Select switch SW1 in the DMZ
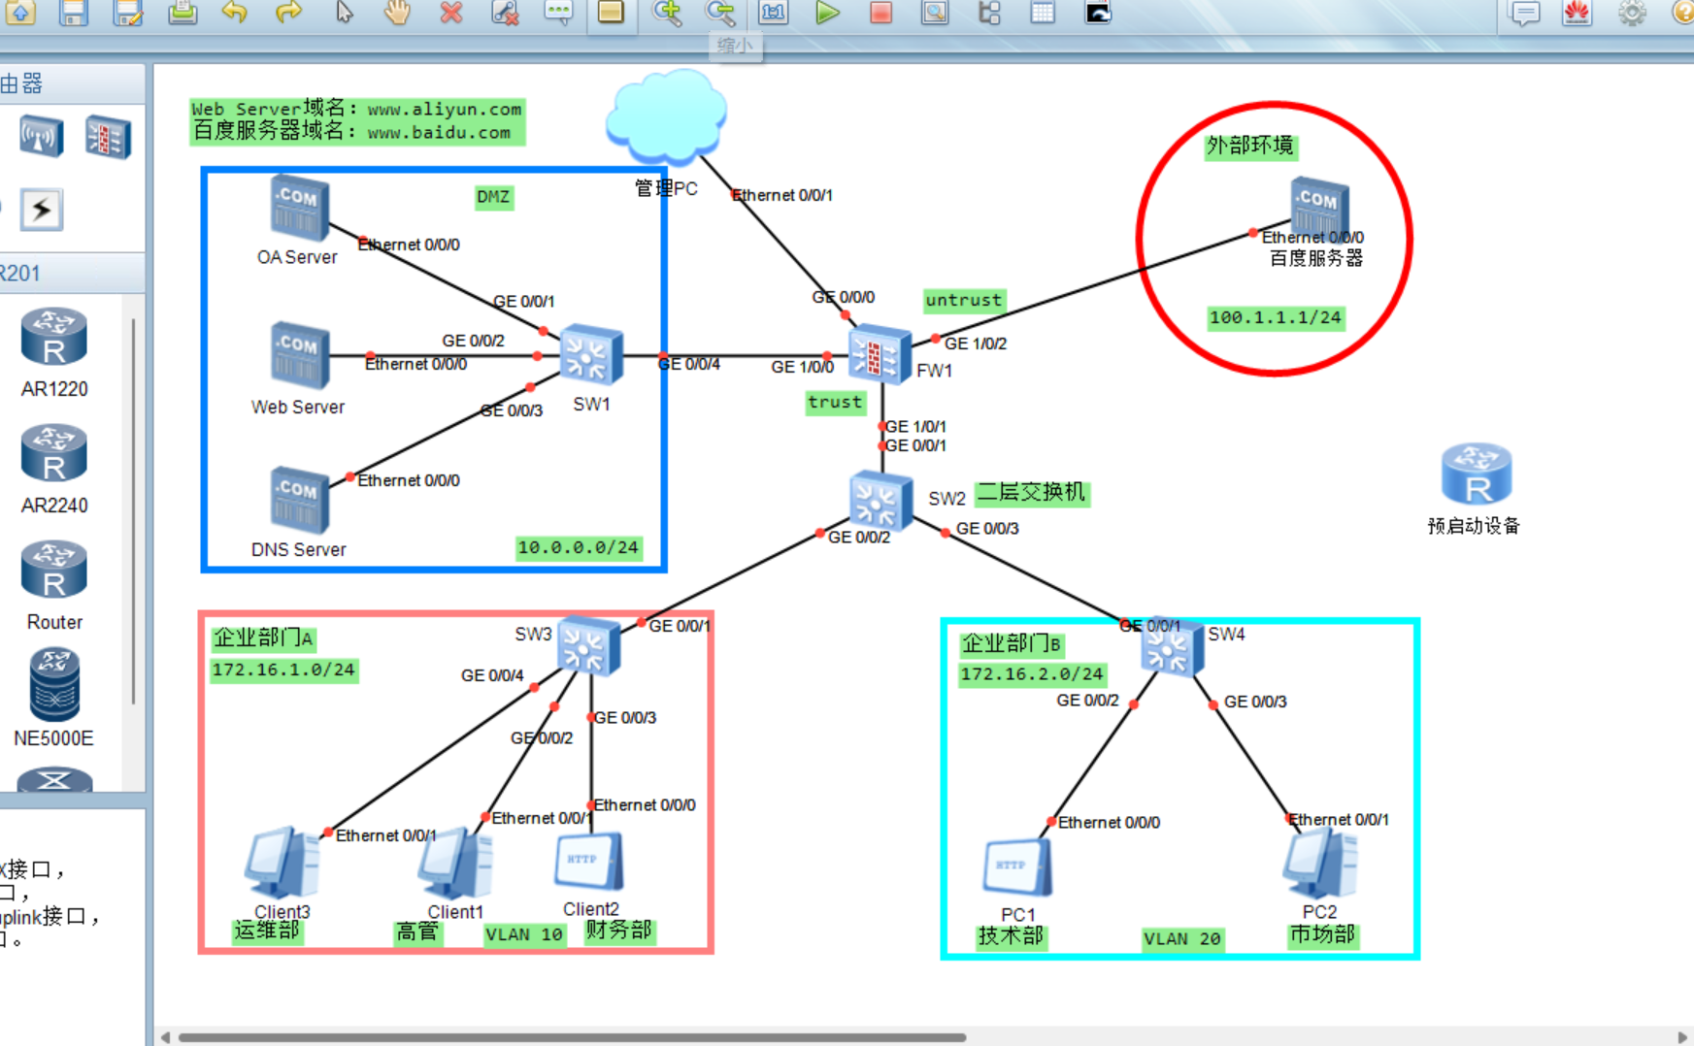This screenshot has height=1046, width=1694. (591, 354)
